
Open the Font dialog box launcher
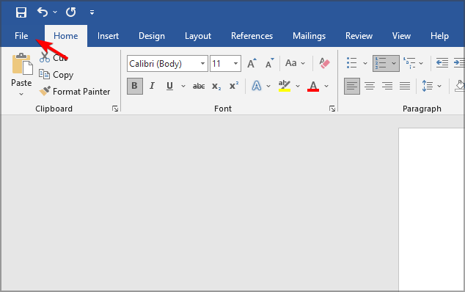[332, 109]
